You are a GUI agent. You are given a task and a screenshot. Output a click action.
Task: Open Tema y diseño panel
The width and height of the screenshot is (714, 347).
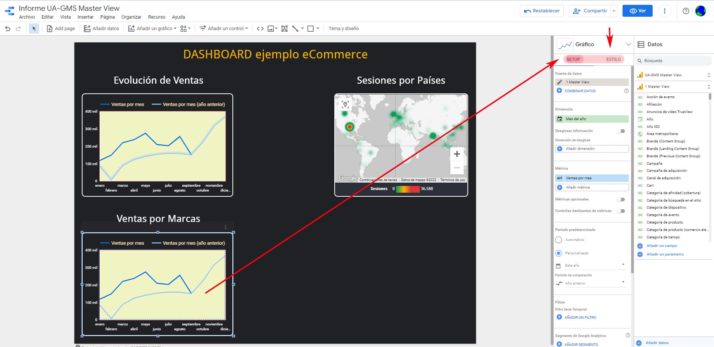(344, 29)
